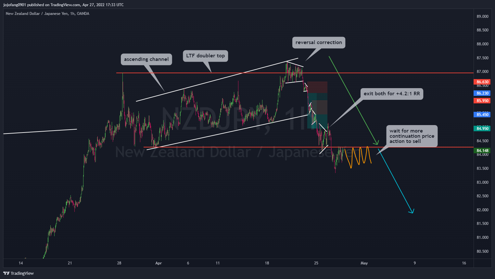
Task: Click the '14' date on time axis
Action: click(21, 263)
